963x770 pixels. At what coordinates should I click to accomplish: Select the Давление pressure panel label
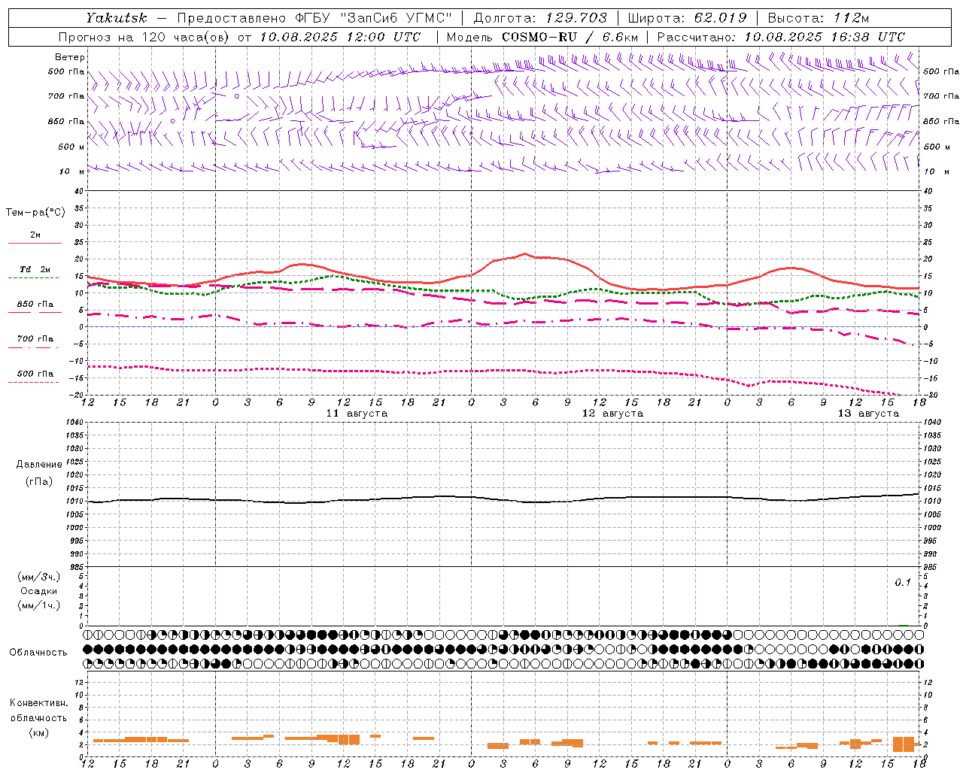pos(39,465)
